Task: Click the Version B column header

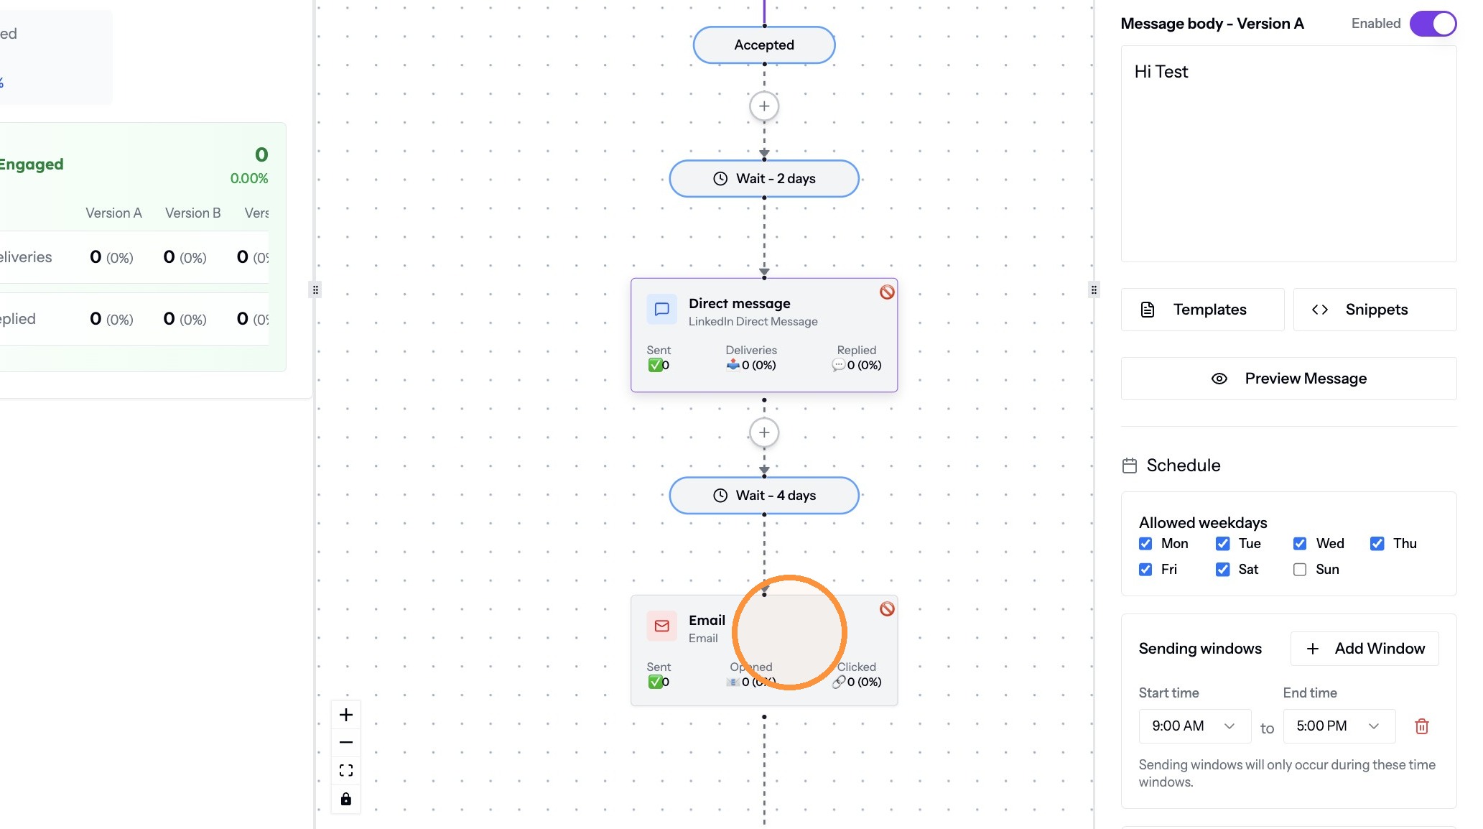Action: click(x=192, y=213)
